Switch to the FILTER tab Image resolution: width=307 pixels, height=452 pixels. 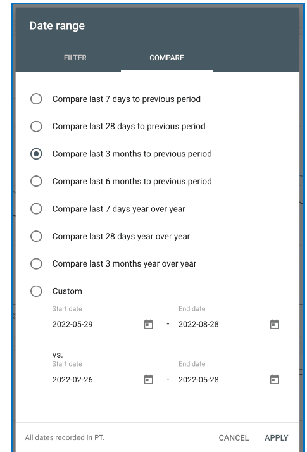point(75,58)
